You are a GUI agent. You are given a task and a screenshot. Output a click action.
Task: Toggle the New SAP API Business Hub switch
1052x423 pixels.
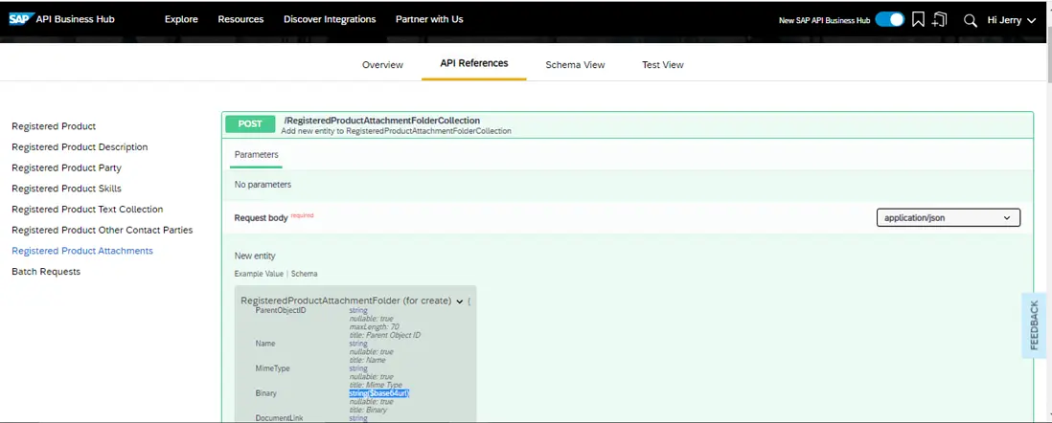[889, 19]
